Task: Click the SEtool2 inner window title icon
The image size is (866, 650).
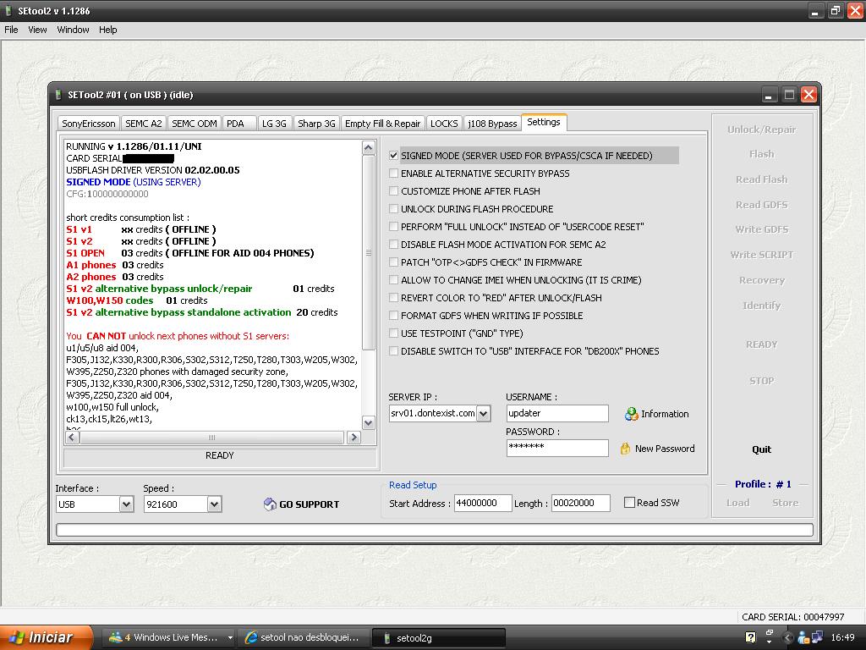Action: [58, 95]
